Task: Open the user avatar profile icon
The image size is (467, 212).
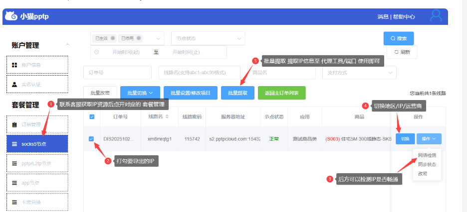Action: 436,16
